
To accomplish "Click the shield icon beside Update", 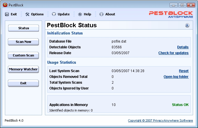I will click(54, 14).
